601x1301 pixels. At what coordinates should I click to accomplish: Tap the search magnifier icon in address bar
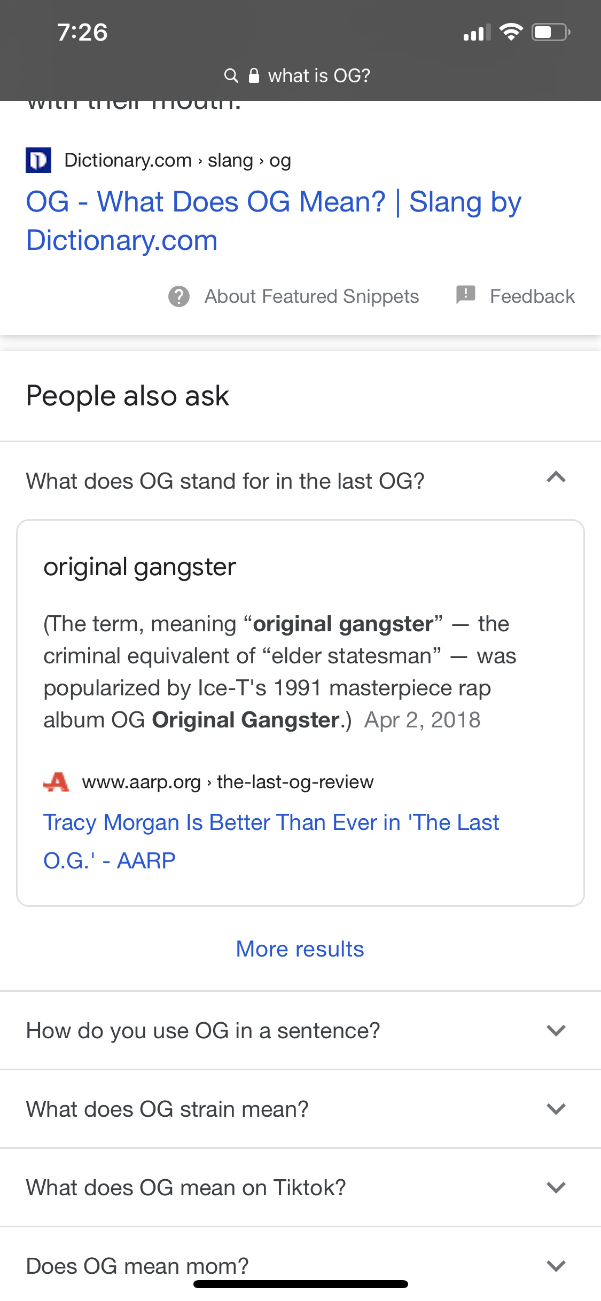pyautogui.click(x=231, y=76)
